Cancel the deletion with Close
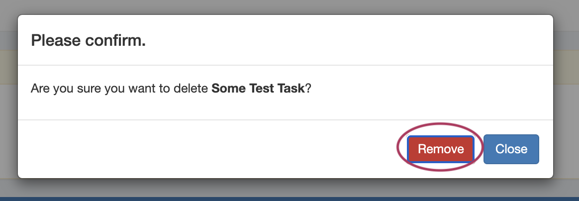The image size is (579, 201). pyautogui.click(x=511, y=149)
